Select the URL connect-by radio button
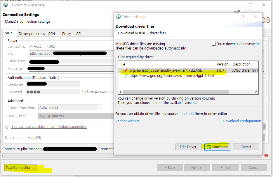 coord(46,46)
